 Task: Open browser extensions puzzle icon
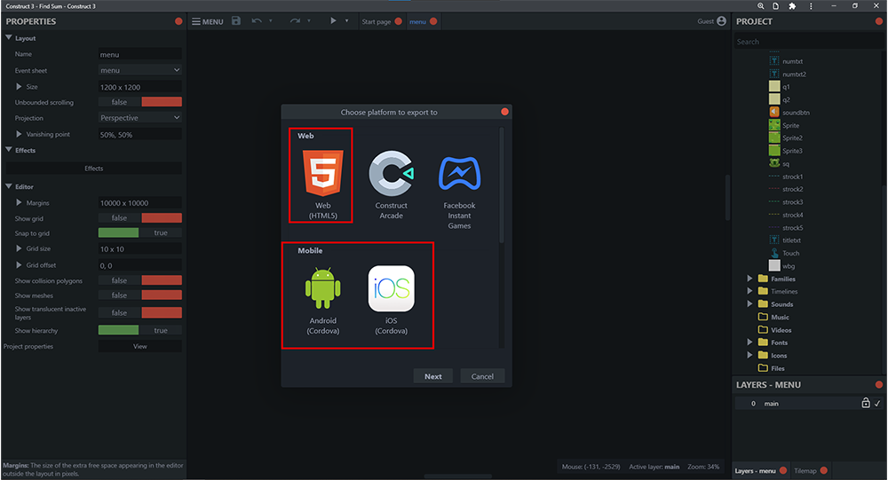(792, 6)
